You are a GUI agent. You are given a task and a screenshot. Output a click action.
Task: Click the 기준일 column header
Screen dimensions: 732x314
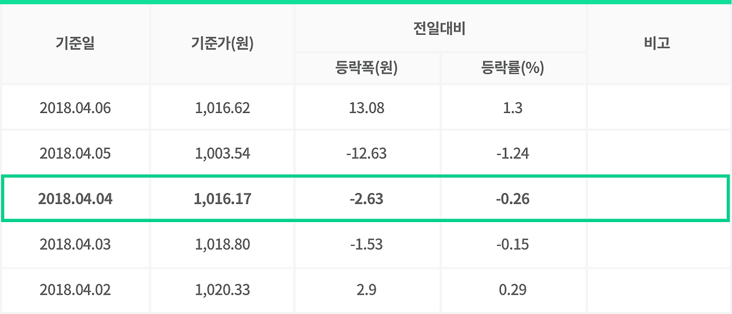[75, 43]
